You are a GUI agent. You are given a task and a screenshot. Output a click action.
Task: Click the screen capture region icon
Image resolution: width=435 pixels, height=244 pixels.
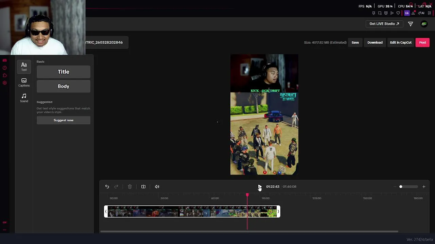[x=380, y=13]
